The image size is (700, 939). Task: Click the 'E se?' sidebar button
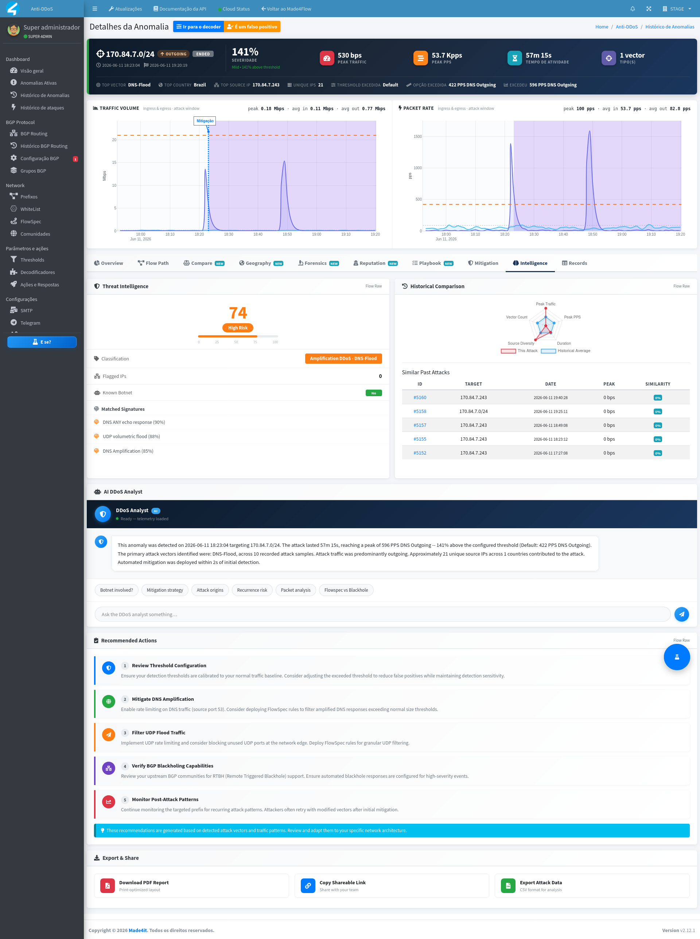(42, 342)
